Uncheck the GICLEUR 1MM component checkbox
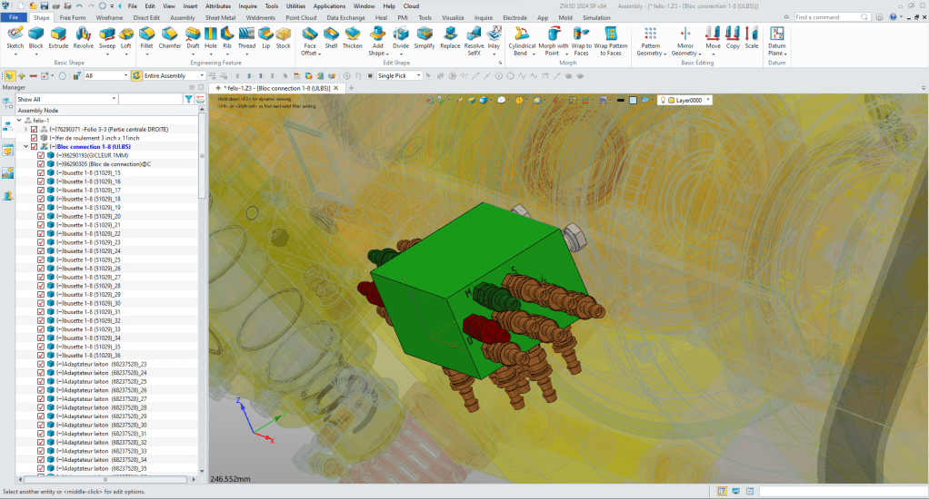Screen dimensions: 929x499 (x=41, y=155)
